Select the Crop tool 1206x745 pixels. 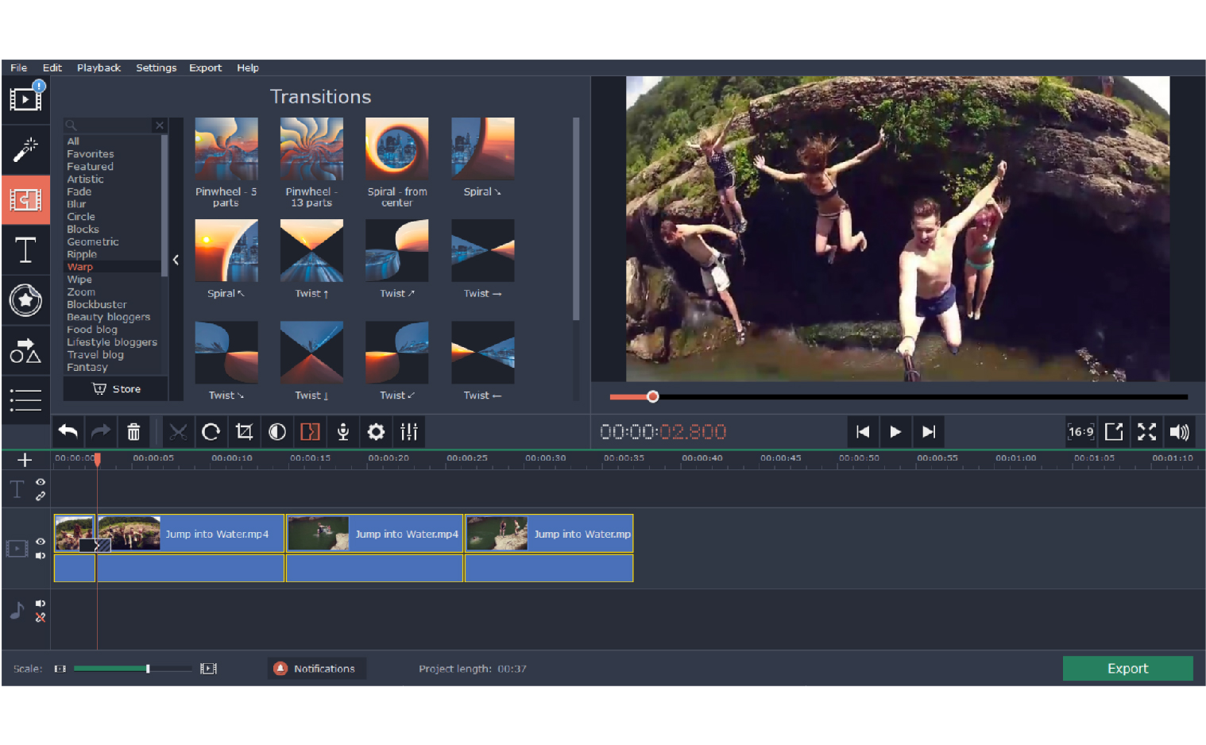[244, 431]
